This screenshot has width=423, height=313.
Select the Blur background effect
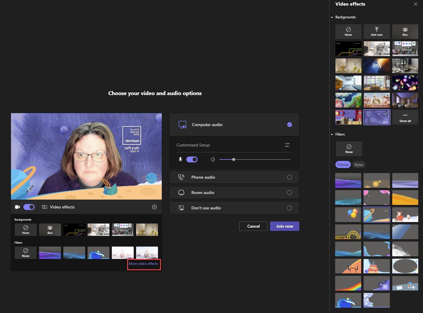coord(405,31)
